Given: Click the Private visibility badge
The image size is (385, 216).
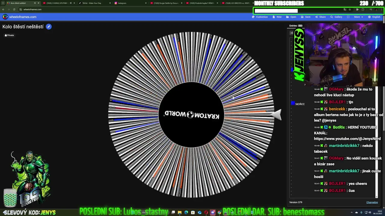Looking at the screenshot, I should 9,35.
